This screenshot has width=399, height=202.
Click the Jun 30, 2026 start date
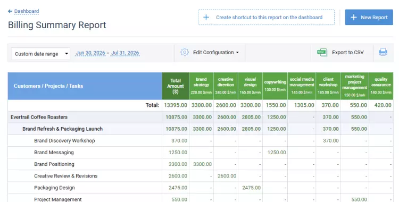(x=90, y=53)
